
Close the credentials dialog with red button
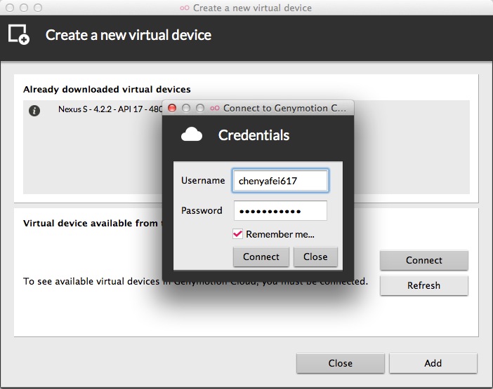click(172, 108)
